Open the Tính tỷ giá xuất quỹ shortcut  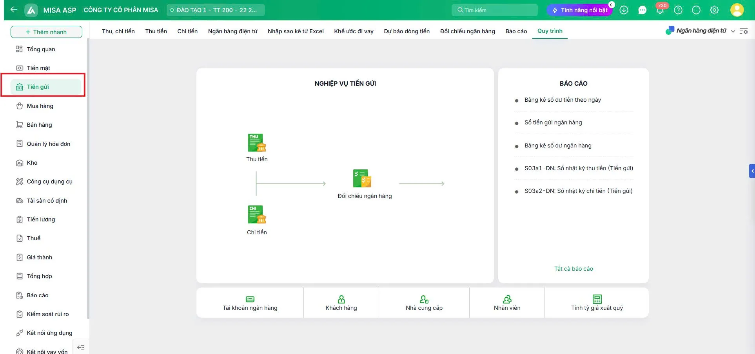pos(597,303)
